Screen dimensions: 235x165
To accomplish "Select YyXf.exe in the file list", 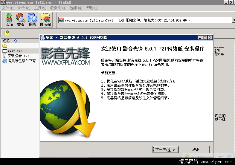I will click(x=20, y=51).
